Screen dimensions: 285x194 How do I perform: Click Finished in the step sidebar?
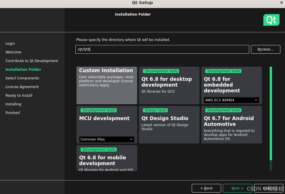click(x=12, y=113)
